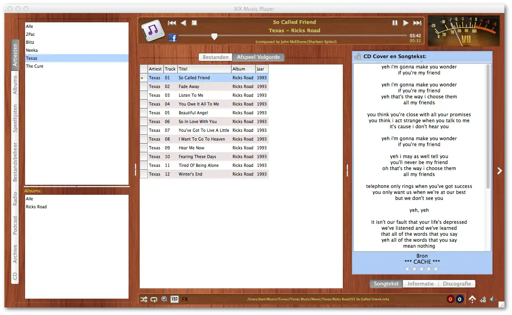Open the Podcast side tab
Screen dimensions: 512x315
point(15,225)
